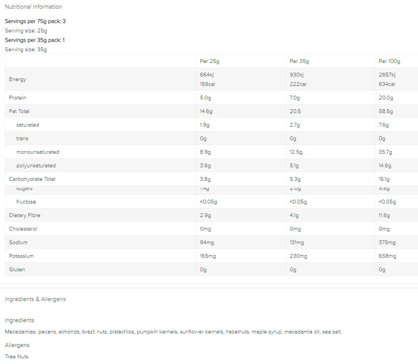The height and width of the screenshot is (364, 418).
Task: Select the Cholesterol row label
Action: tap(23, 229)
